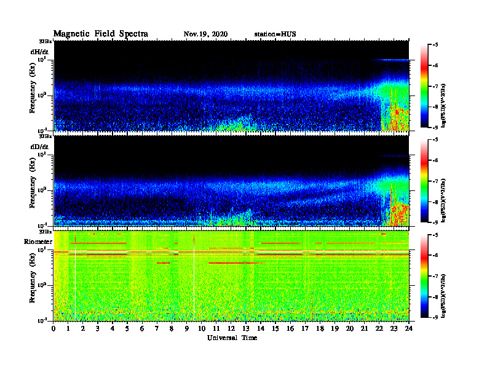Screen dimensions: 487x377
Task: Click '-5' tick on dD/dt color bar
Action: pyautogui.click(x=435, y=140)
